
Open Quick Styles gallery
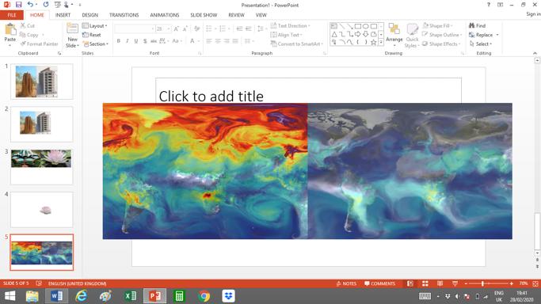412,36
